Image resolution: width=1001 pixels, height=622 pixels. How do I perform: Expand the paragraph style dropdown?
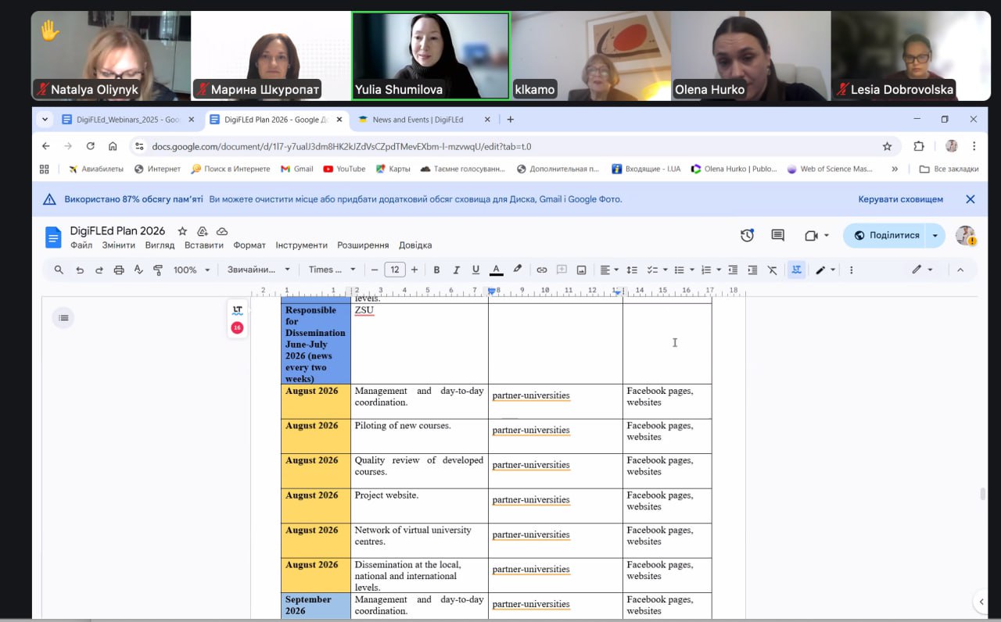pos(258,270)
